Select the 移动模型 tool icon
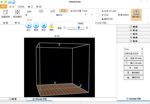This screenshot has width=150, height=104. [x=17, y=12]
